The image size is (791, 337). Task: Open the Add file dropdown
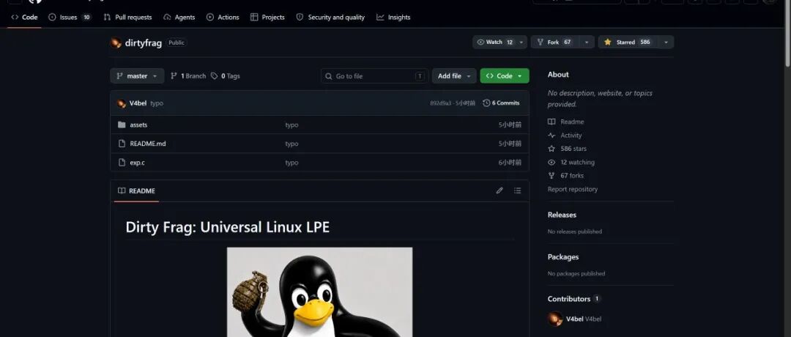click(454, 76)
